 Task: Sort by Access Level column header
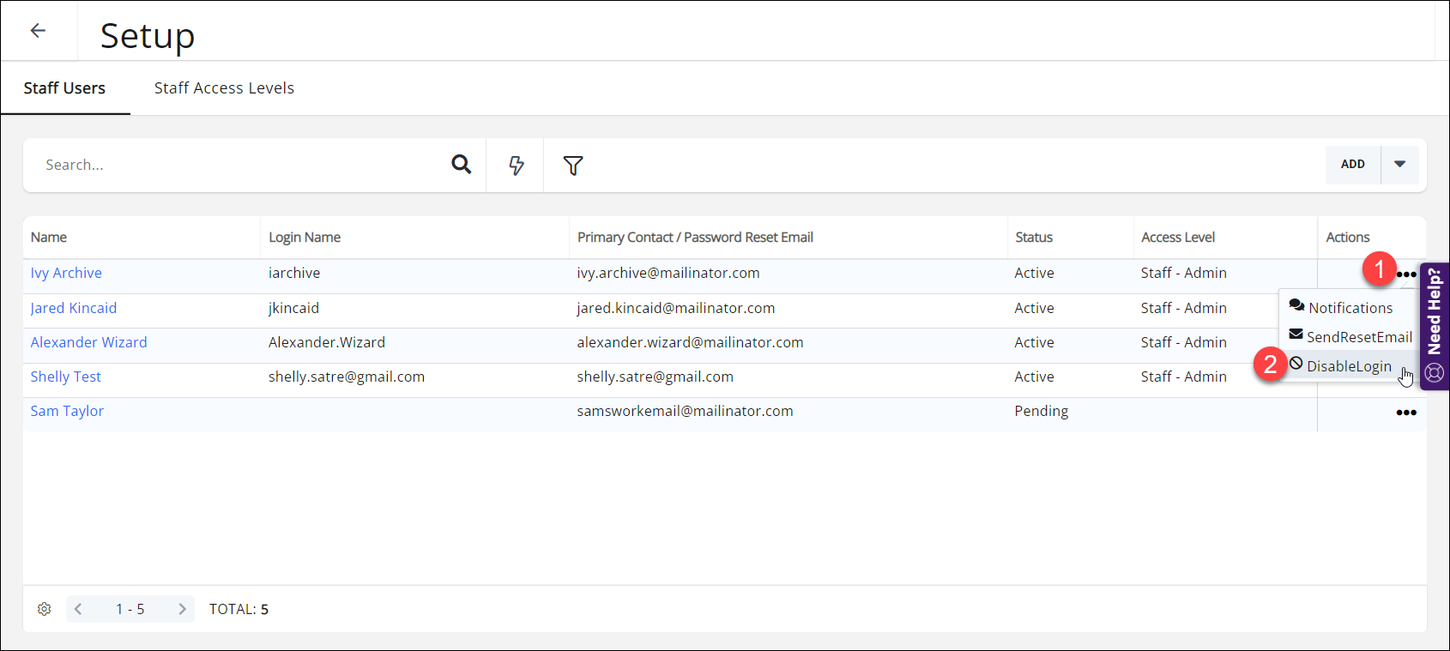[1178, 238]
